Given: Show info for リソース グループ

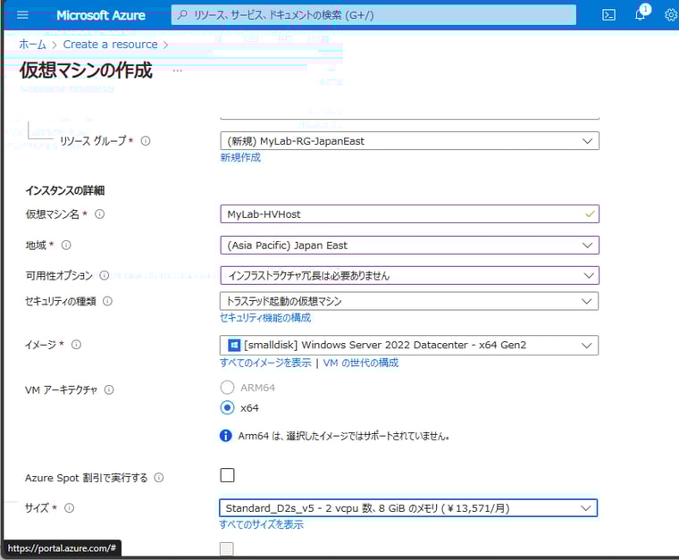Looking at the screenshot, I should point(146,140).
